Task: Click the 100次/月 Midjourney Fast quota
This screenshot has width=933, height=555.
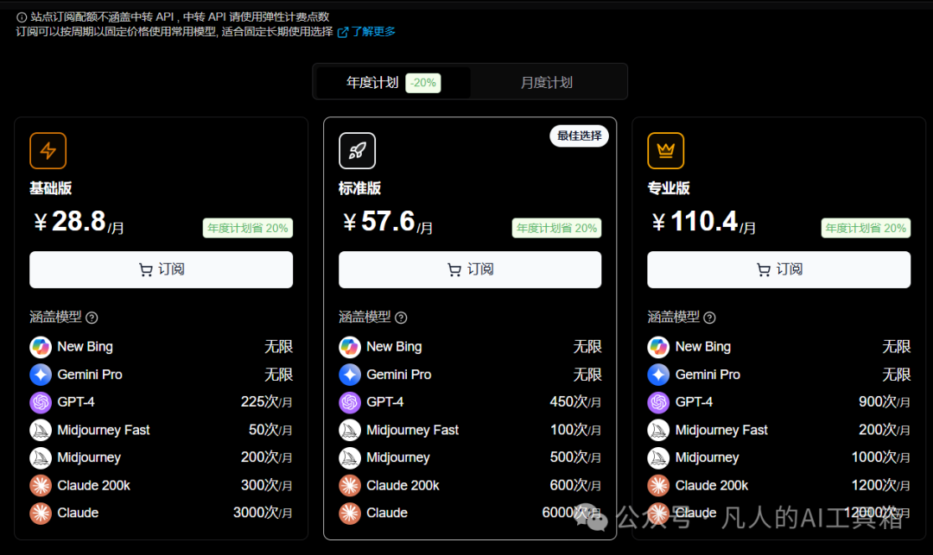Action: [575, 430]
